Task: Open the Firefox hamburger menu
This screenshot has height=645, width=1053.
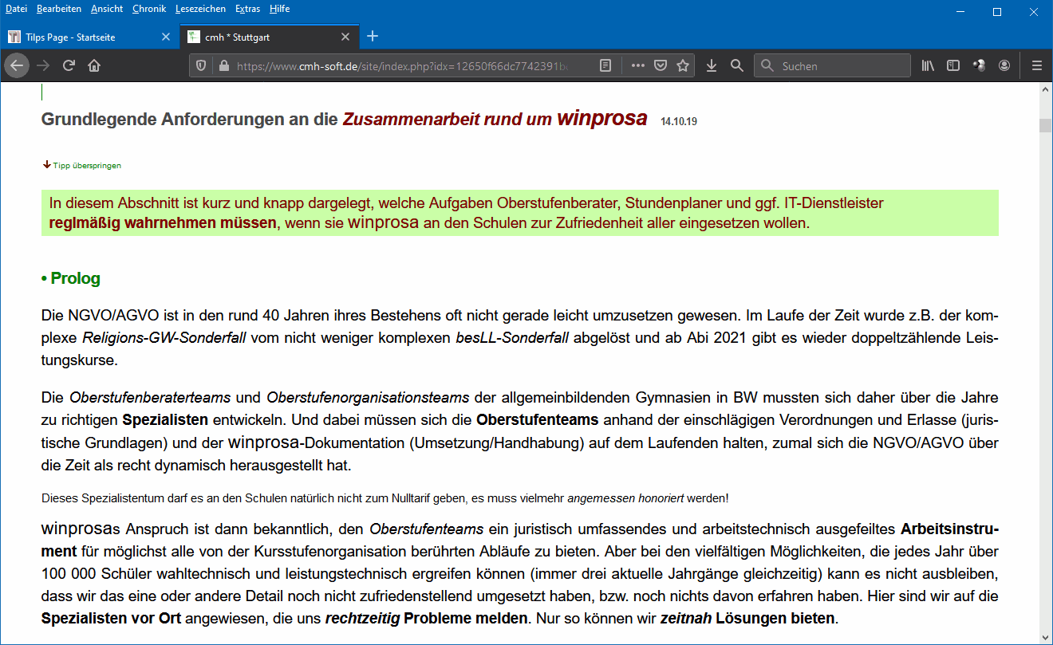Action: [1037, 65]
